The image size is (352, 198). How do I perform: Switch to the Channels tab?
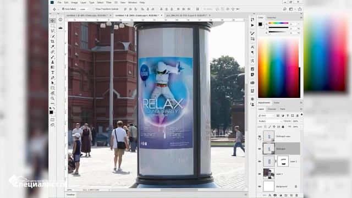pos(272,109)
